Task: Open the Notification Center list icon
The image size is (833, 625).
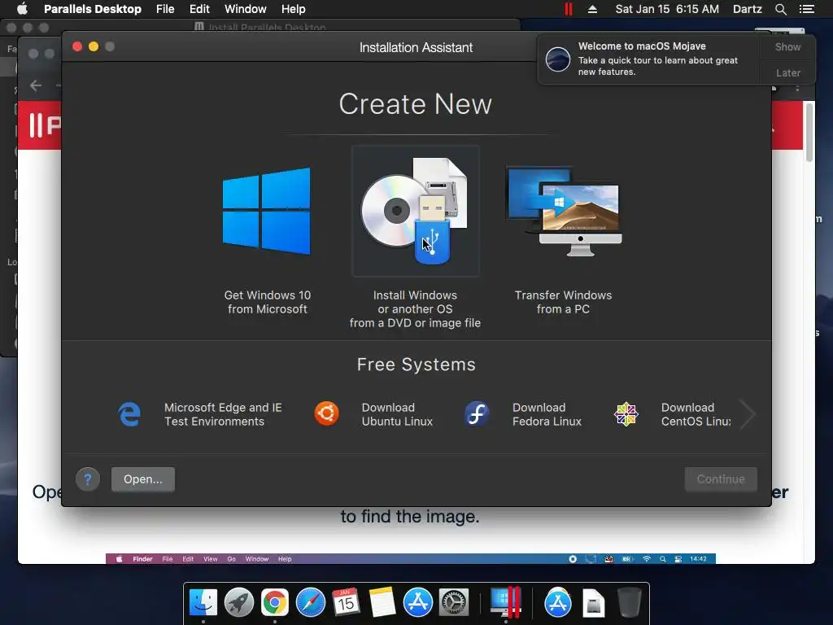Action: [x=807, y=9]
